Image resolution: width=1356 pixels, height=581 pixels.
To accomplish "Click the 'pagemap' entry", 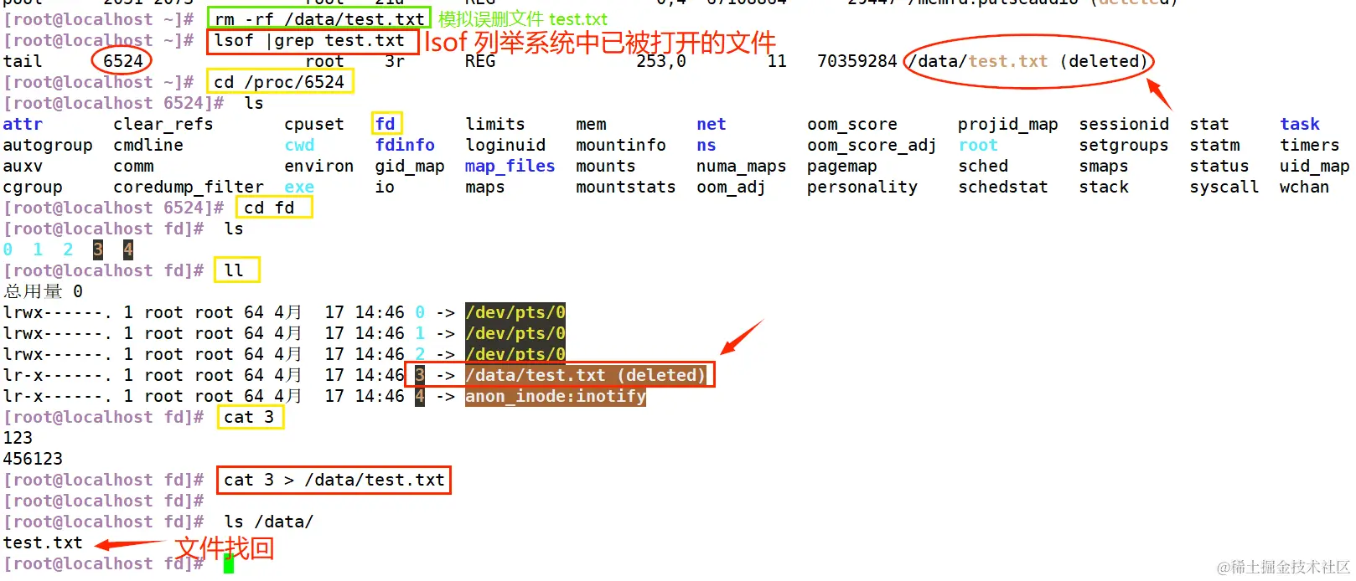I will [841, 166].
